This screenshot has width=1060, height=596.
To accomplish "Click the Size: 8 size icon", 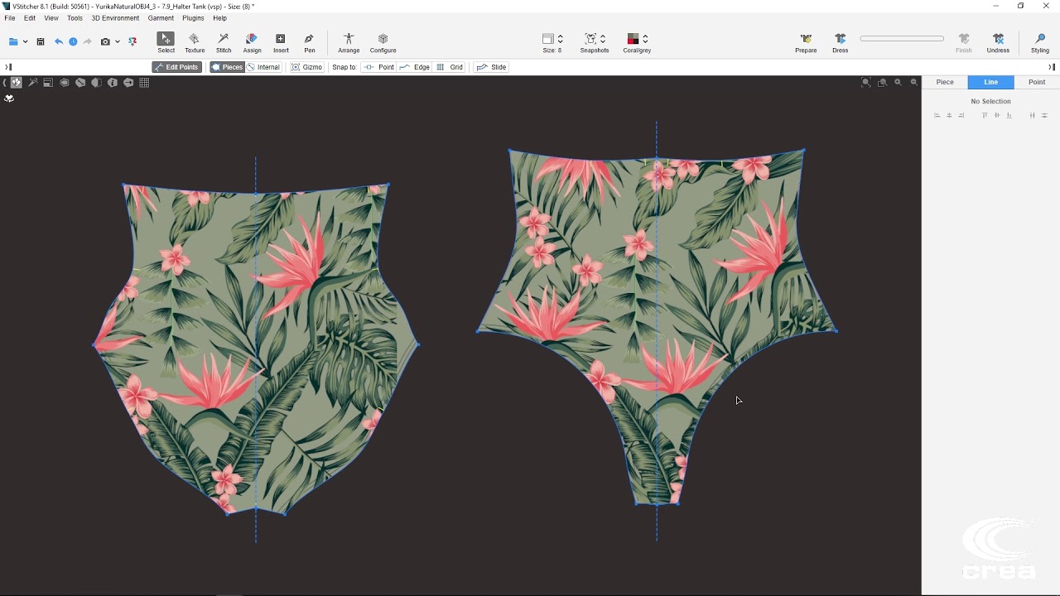I will coord(547,39).
